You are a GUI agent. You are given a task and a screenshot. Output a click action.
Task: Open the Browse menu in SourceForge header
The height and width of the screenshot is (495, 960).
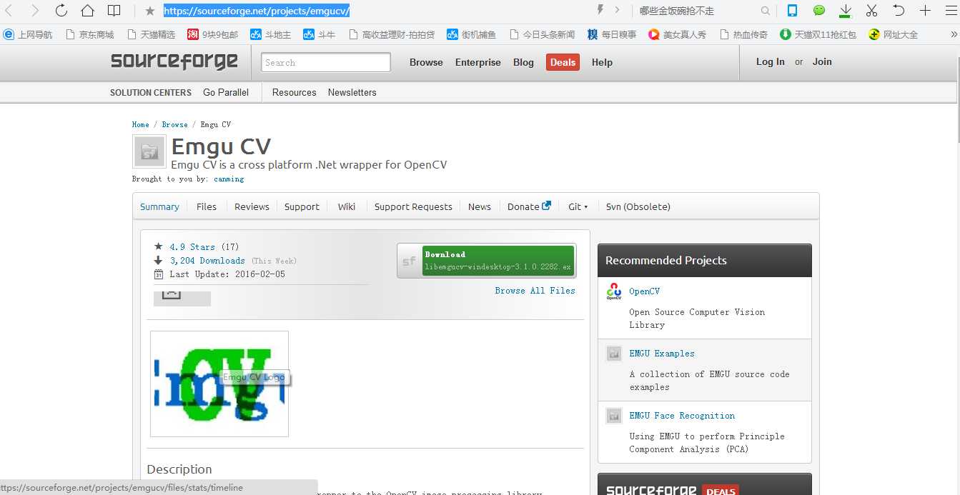426,62
